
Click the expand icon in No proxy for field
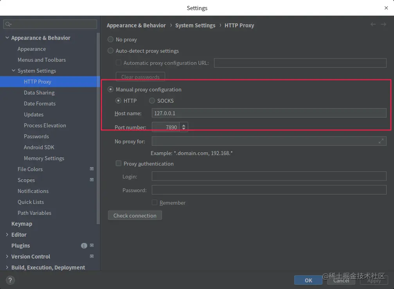point(381,141)
